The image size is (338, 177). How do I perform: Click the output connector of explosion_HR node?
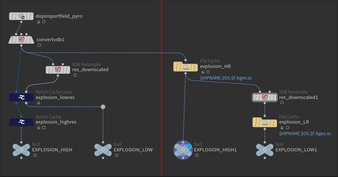pos(185,73)
